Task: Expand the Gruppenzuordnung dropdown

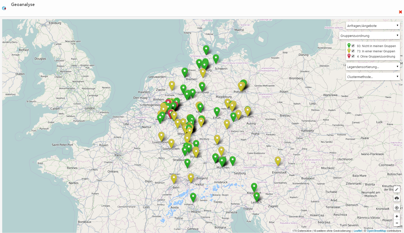Action: (x=369, y=36)
